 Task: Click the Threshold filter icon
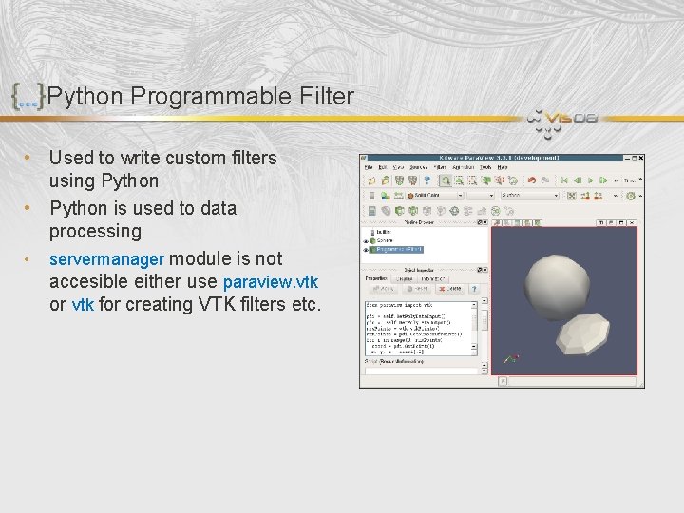pos(427,211)
